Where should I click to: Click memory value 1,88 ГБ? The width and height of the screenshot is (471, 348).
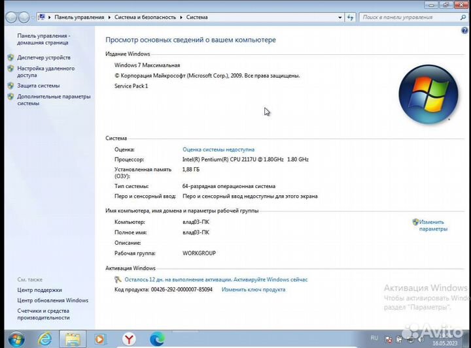point(191,169)
